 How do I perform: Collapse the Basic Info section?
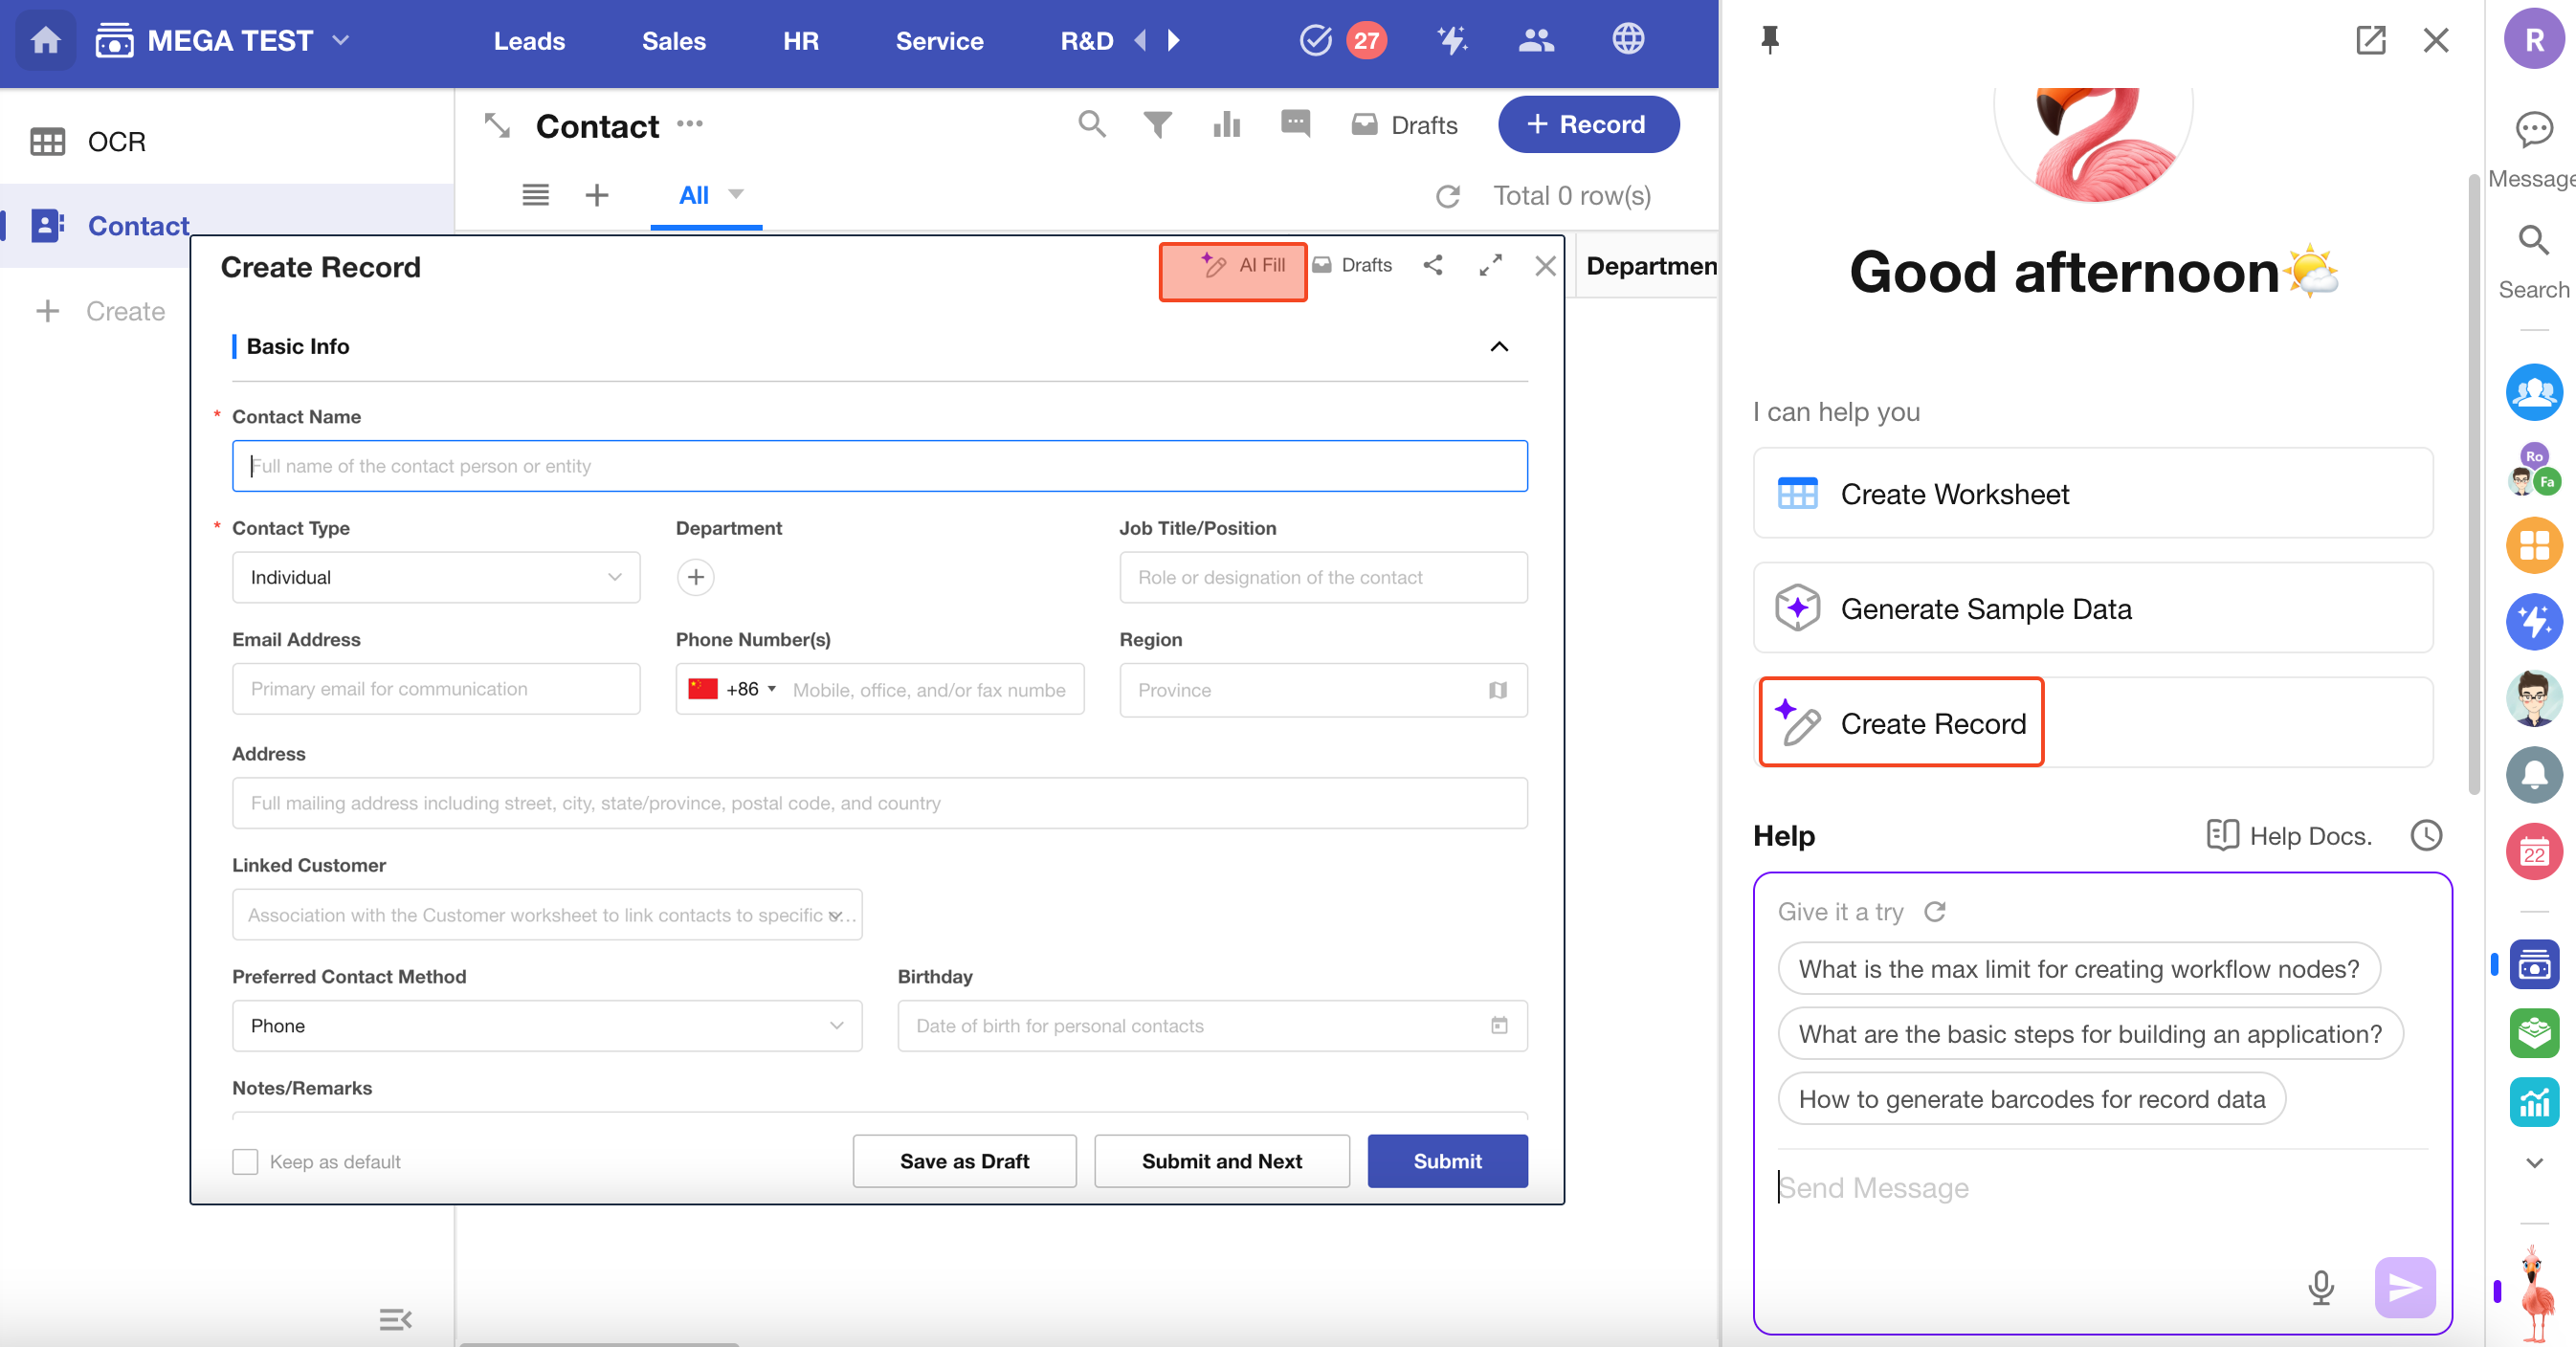pos(1498,347)
